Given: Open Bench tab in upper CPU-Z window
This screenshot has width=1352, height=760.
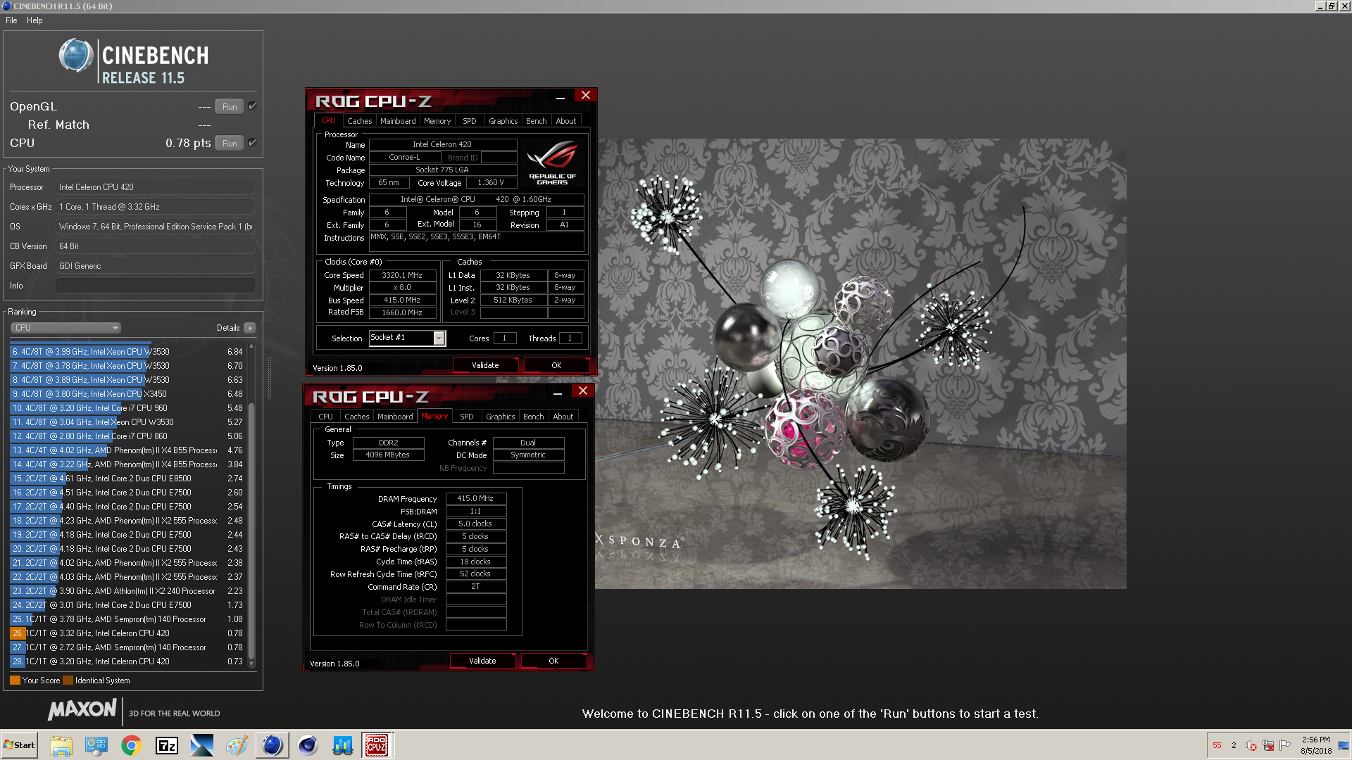Looking at the screenshot, I should point(536,121).
